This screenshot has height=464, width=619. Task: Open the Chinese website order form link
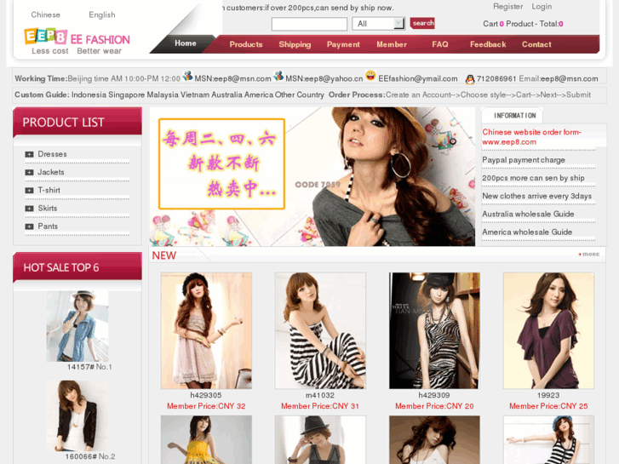point(531,137)
